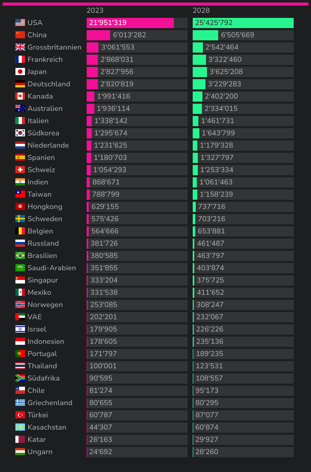Click Deutschland's 2028 value 3'229'283

(224, 84)
